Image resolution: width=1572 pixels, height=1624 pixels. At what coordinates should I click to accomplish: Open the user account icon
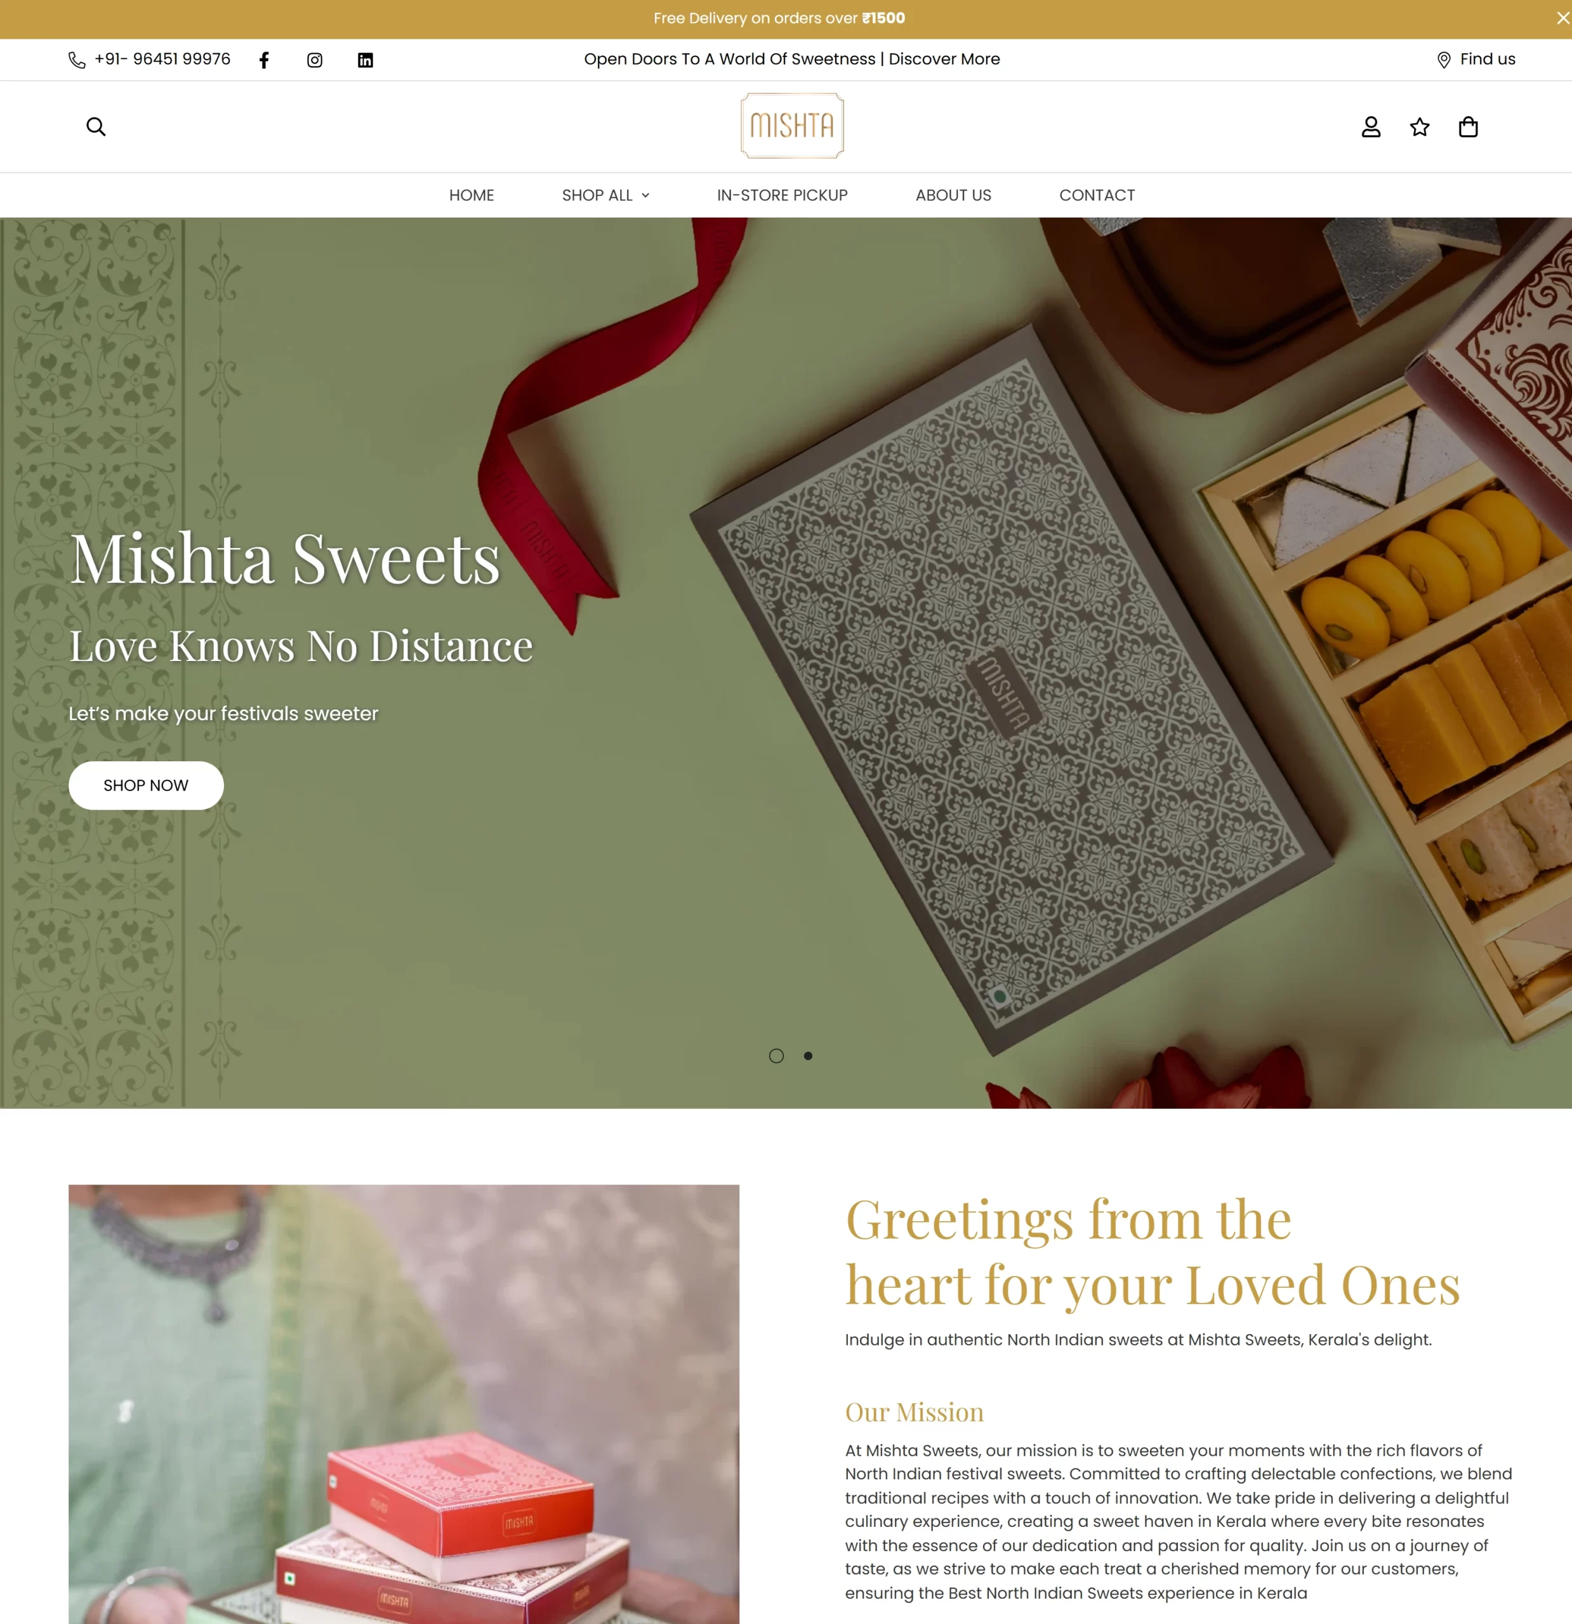(1371, 127)
